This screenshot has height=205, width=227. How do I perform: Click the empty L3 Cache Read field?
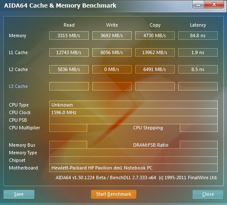coord(69,86)
